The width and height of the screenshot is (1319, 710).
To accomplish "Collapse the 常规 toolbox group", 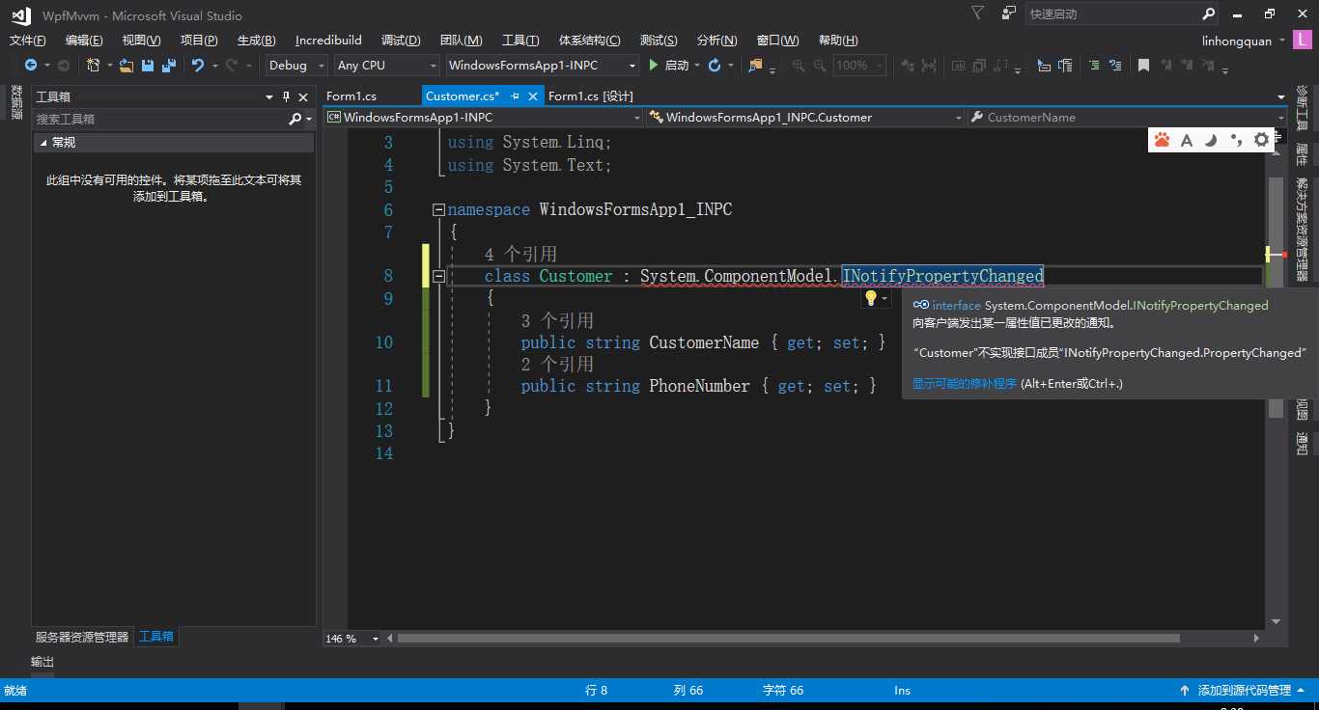I will point(43,142).
